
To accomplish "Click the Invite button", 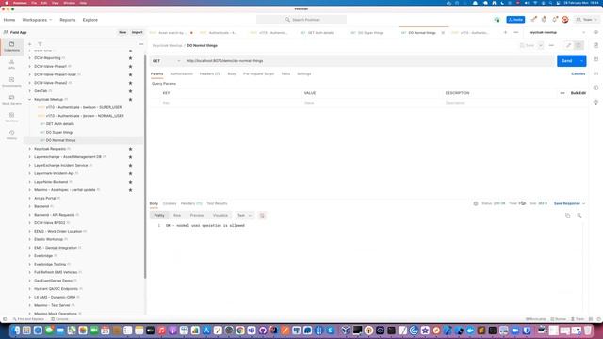I will click(x=515, y=20).
